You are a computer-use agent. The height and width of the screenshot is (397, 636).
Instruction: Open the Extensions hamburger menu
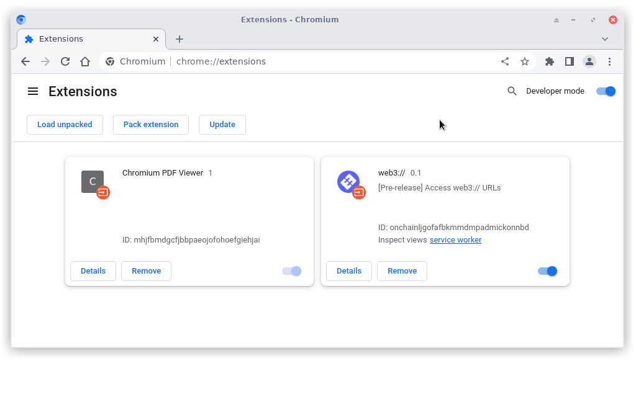33,92
